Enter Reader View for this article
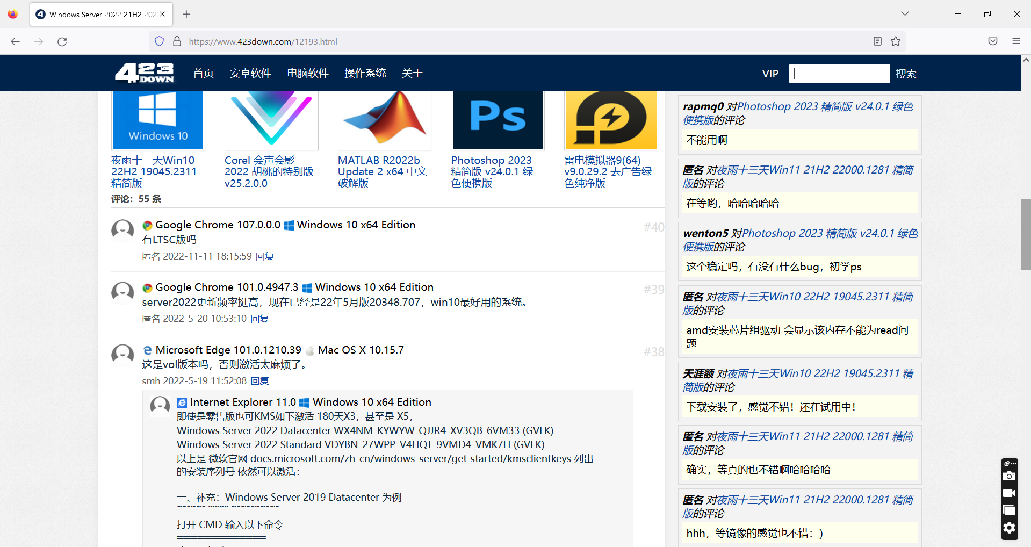1031x547 pixels. point(877,41)
